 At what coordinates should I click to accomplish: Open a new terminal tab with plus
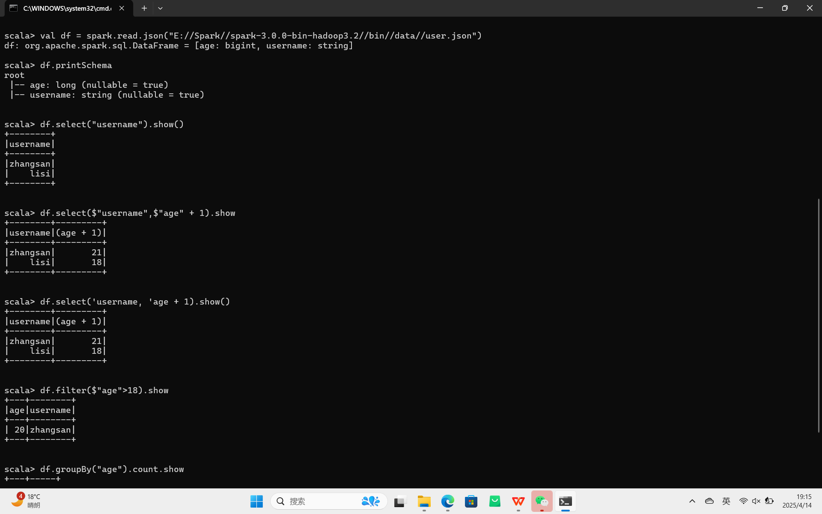144,8
